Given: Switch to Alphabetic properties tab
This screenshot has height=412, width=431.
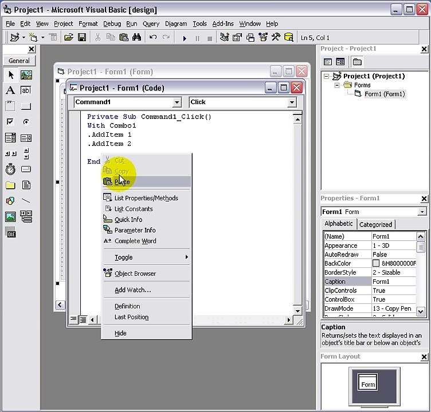Looking at the screenshot, I should pos(339,224).
